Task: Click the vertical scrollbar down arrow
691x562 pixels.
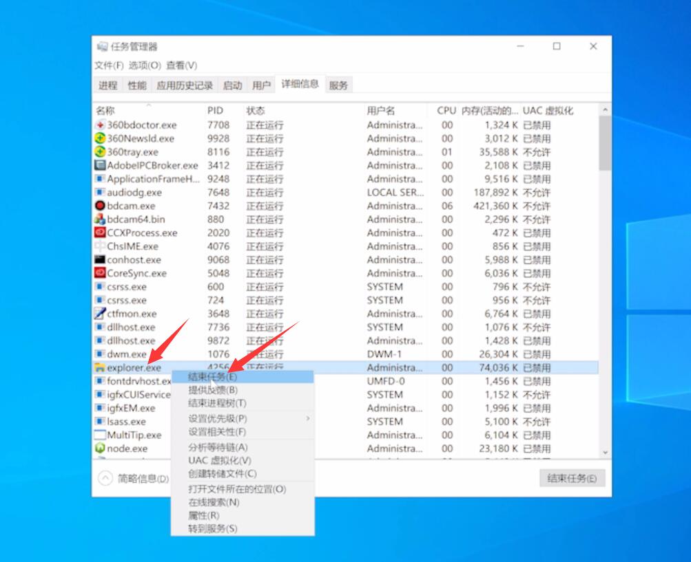Action: click(x=606, y=453)
